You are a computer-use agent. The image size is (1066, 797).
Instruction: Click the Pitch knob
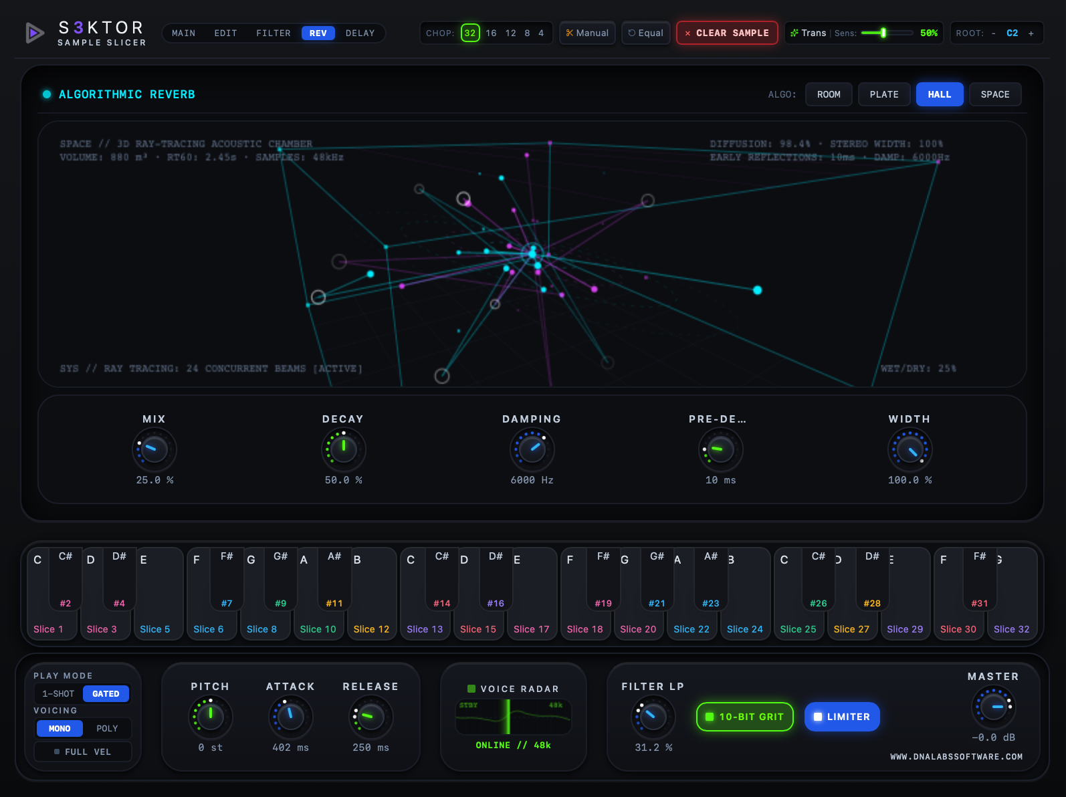[211, 717]
